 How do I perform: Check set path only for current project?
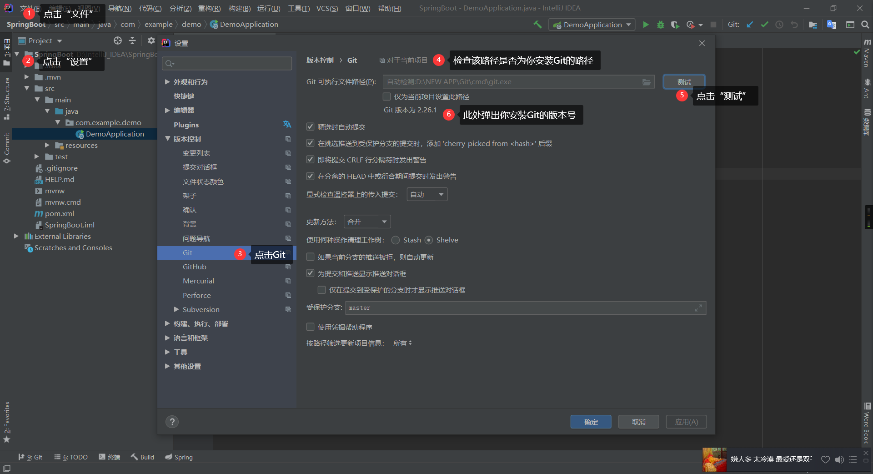(386, 96)
